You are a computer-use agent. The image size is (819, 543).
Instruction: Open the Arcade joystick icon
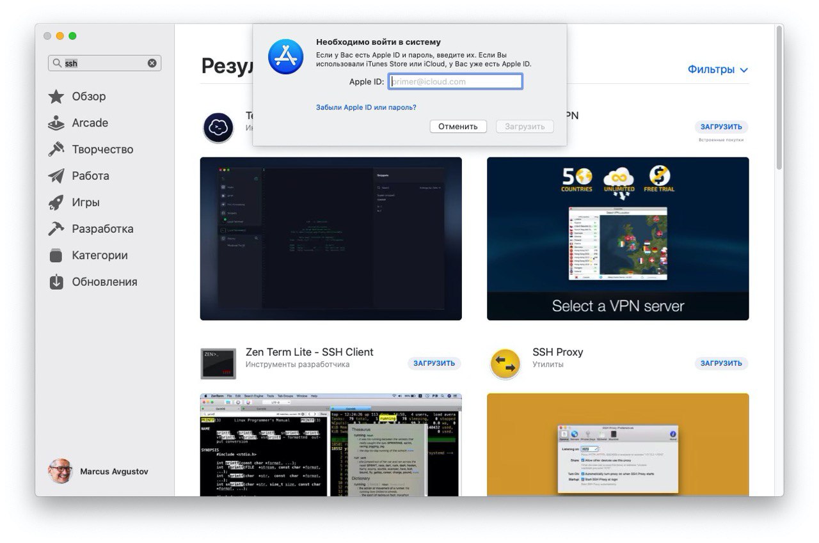[x=56, y=123]
